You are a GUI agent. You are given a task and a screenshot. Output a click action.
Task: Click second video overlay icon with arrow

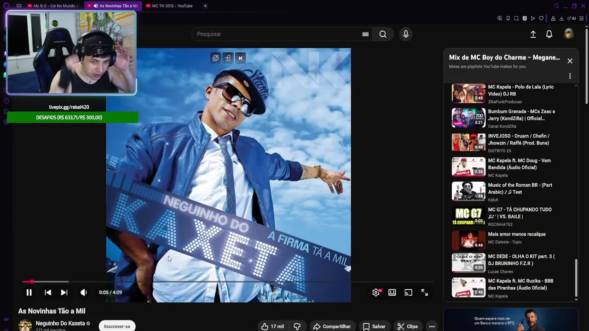tap(228, 58)
